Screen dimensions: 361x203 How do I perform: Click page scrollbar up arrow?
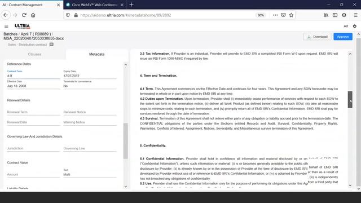point(359,34)
